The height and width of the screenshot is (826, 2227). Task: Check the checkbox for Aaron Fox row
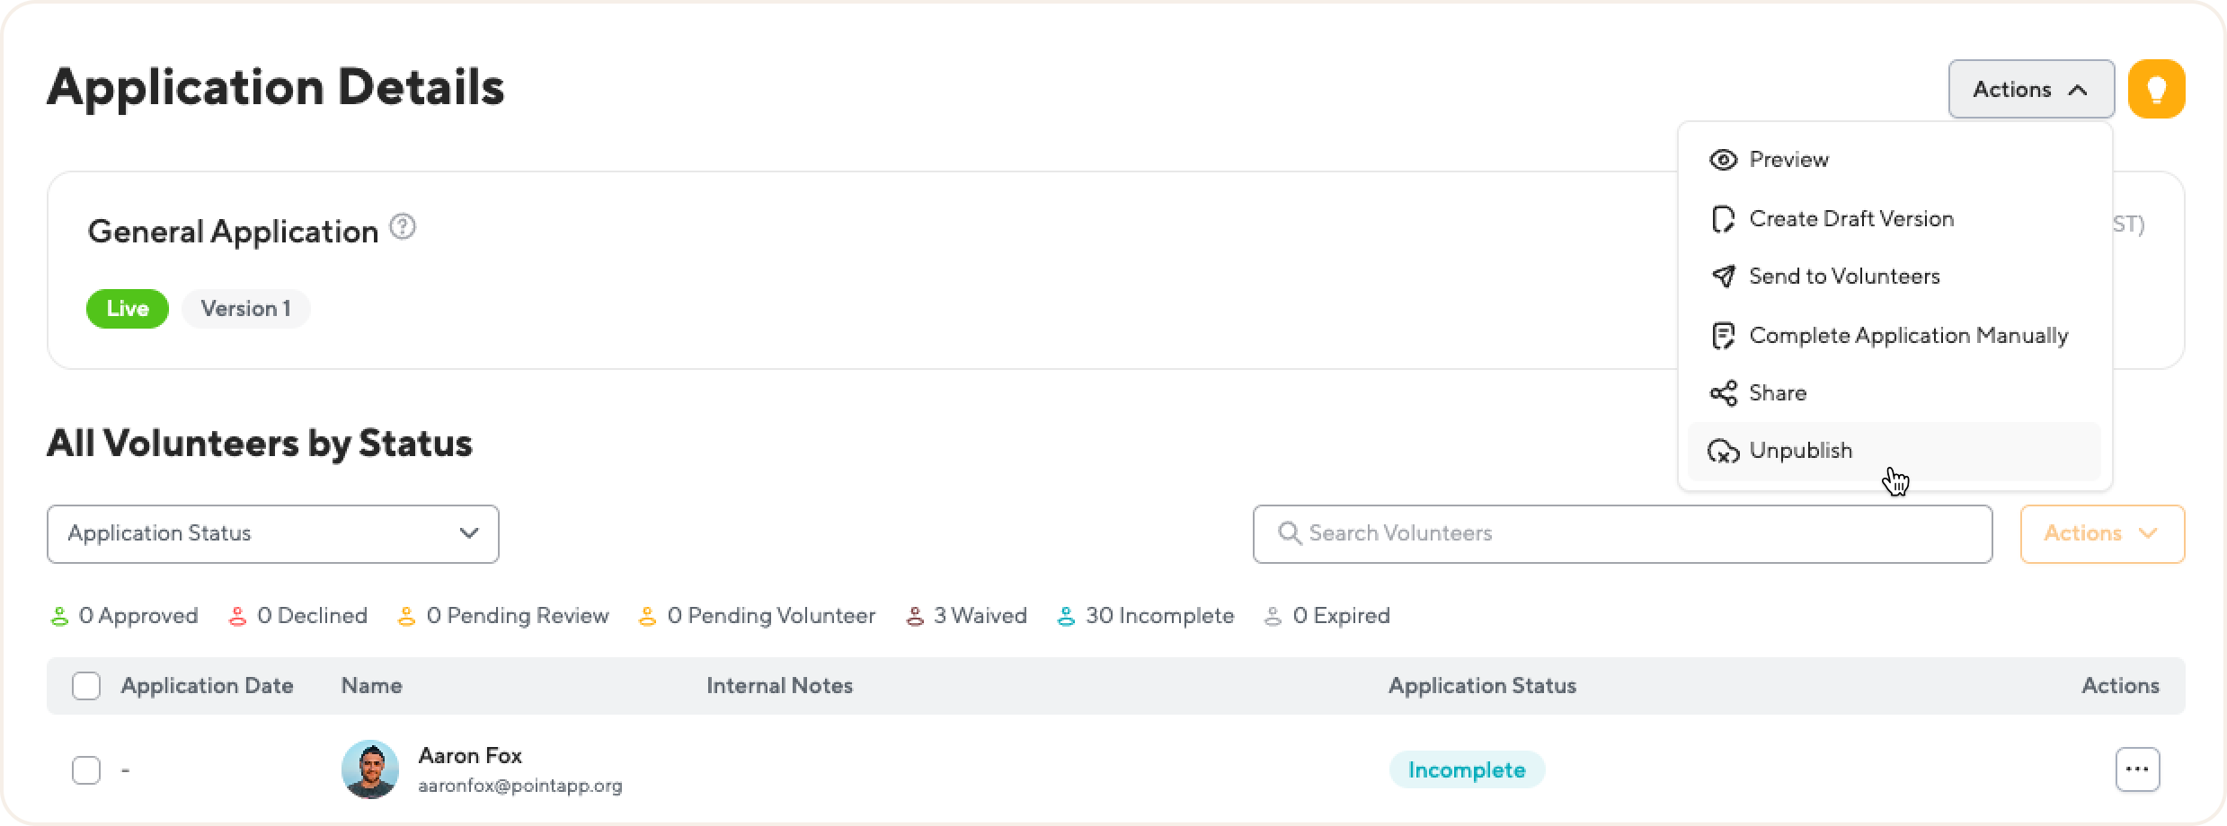86,769
